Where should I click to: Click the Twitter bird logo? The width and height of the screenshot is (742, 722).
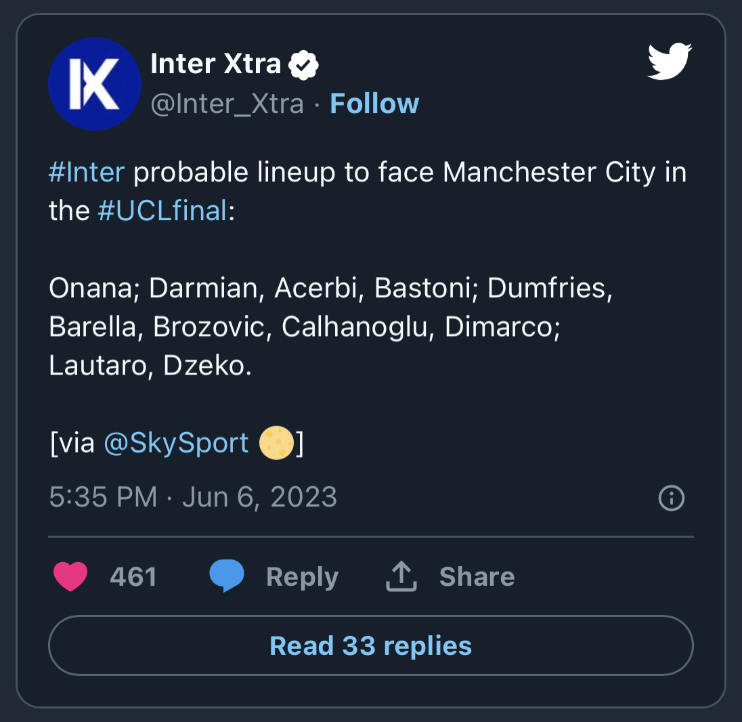click(669, 62)
